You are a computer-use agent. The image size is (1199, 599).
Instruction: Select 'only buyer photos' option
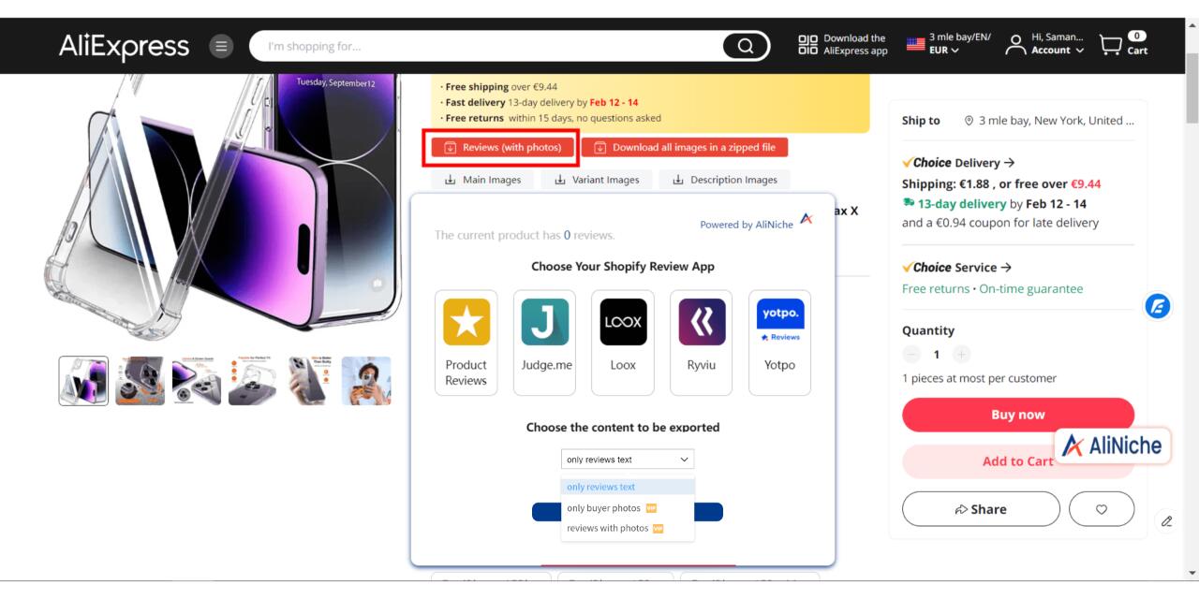(628, 508)
